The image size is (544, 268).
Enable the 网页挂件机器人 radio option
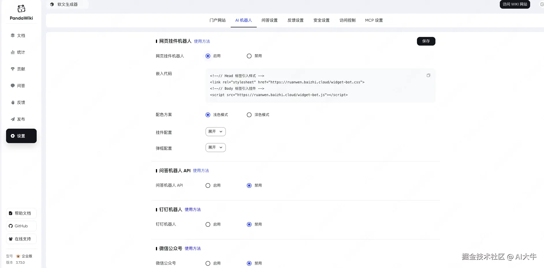click(x=208, y=56)
